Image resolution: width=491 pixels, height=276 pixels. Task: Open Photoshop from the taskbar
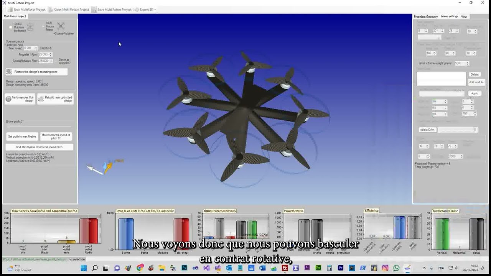pyautogui.click(x=184, y=268)
